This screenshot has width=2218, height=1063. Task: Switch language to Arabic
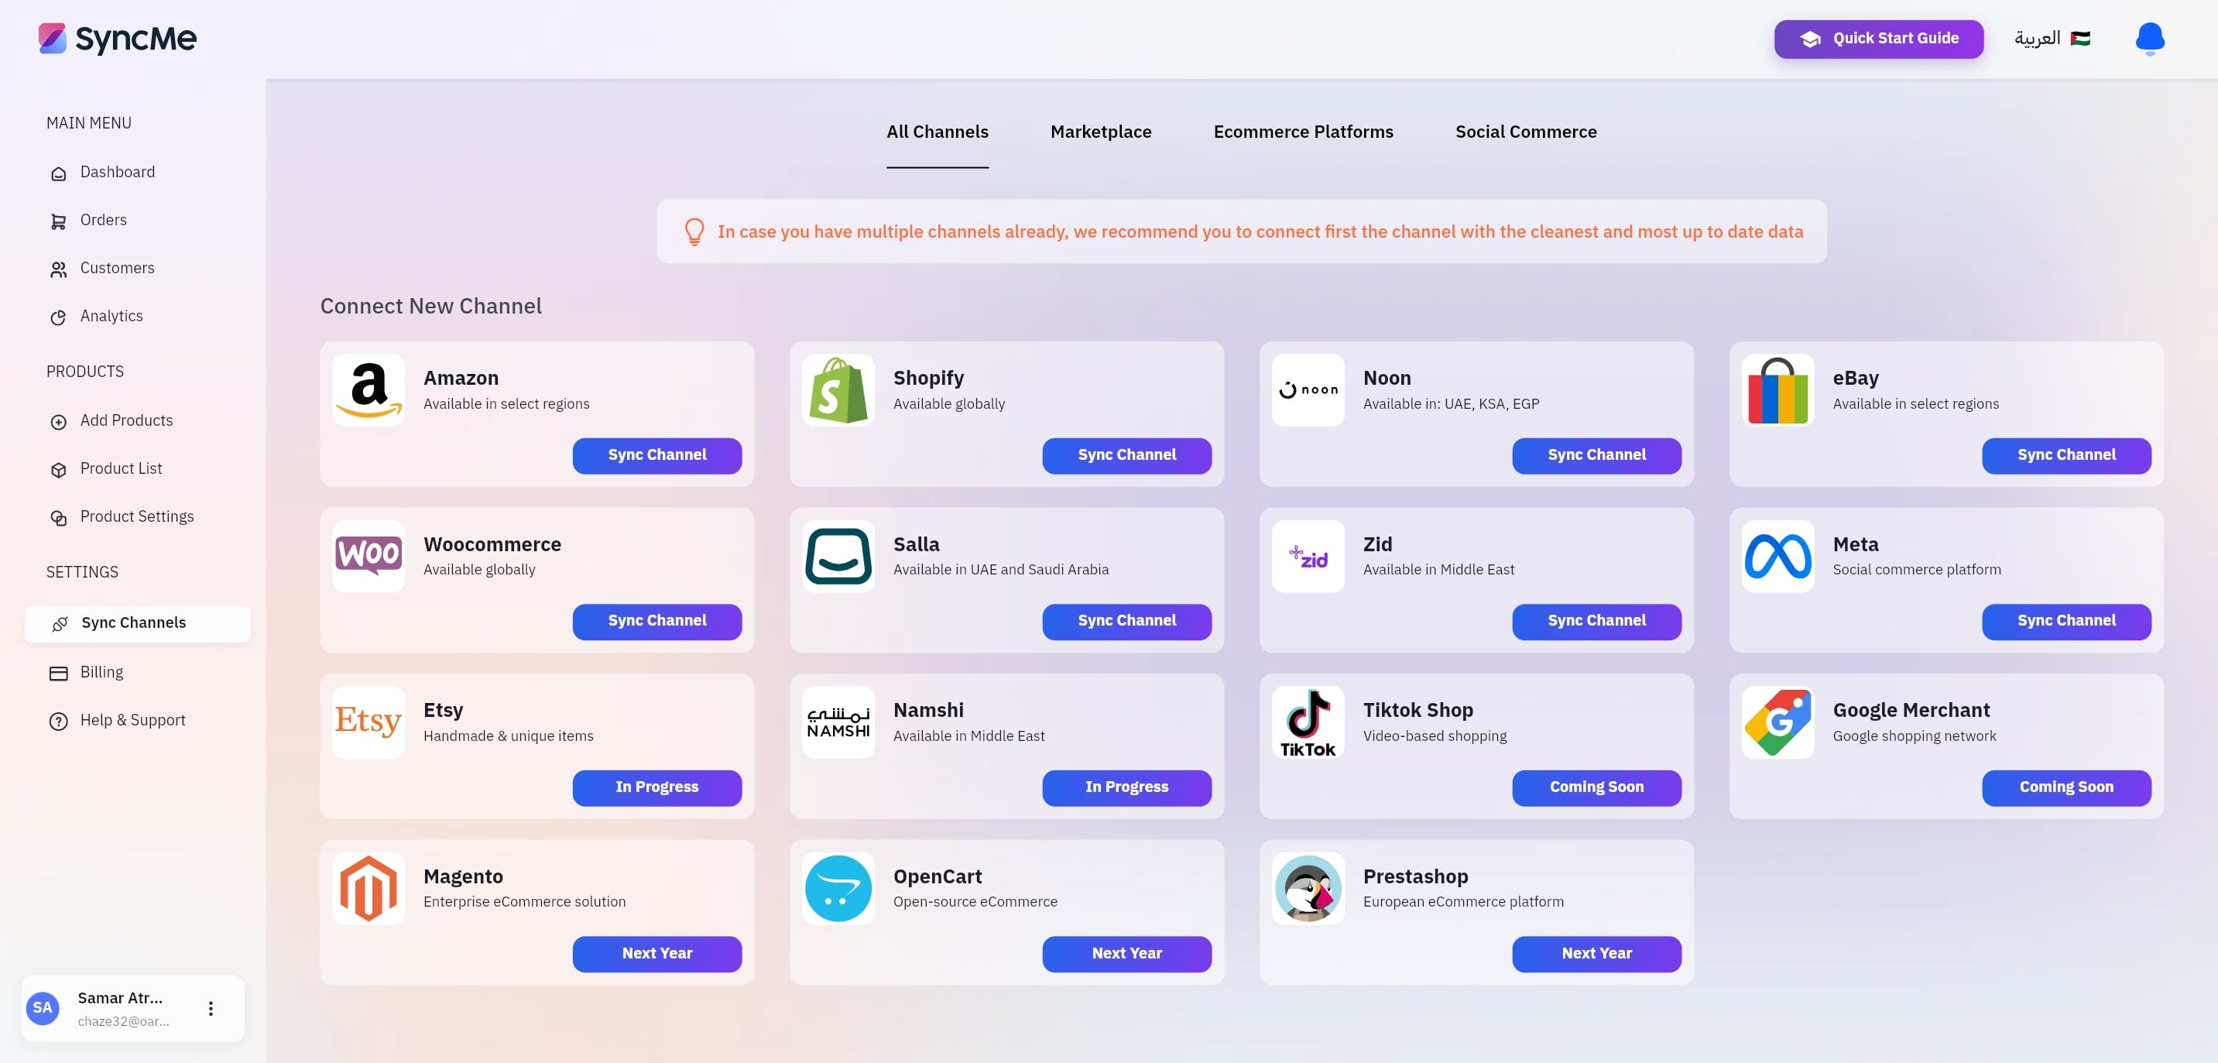click(x=2052, y=38)
